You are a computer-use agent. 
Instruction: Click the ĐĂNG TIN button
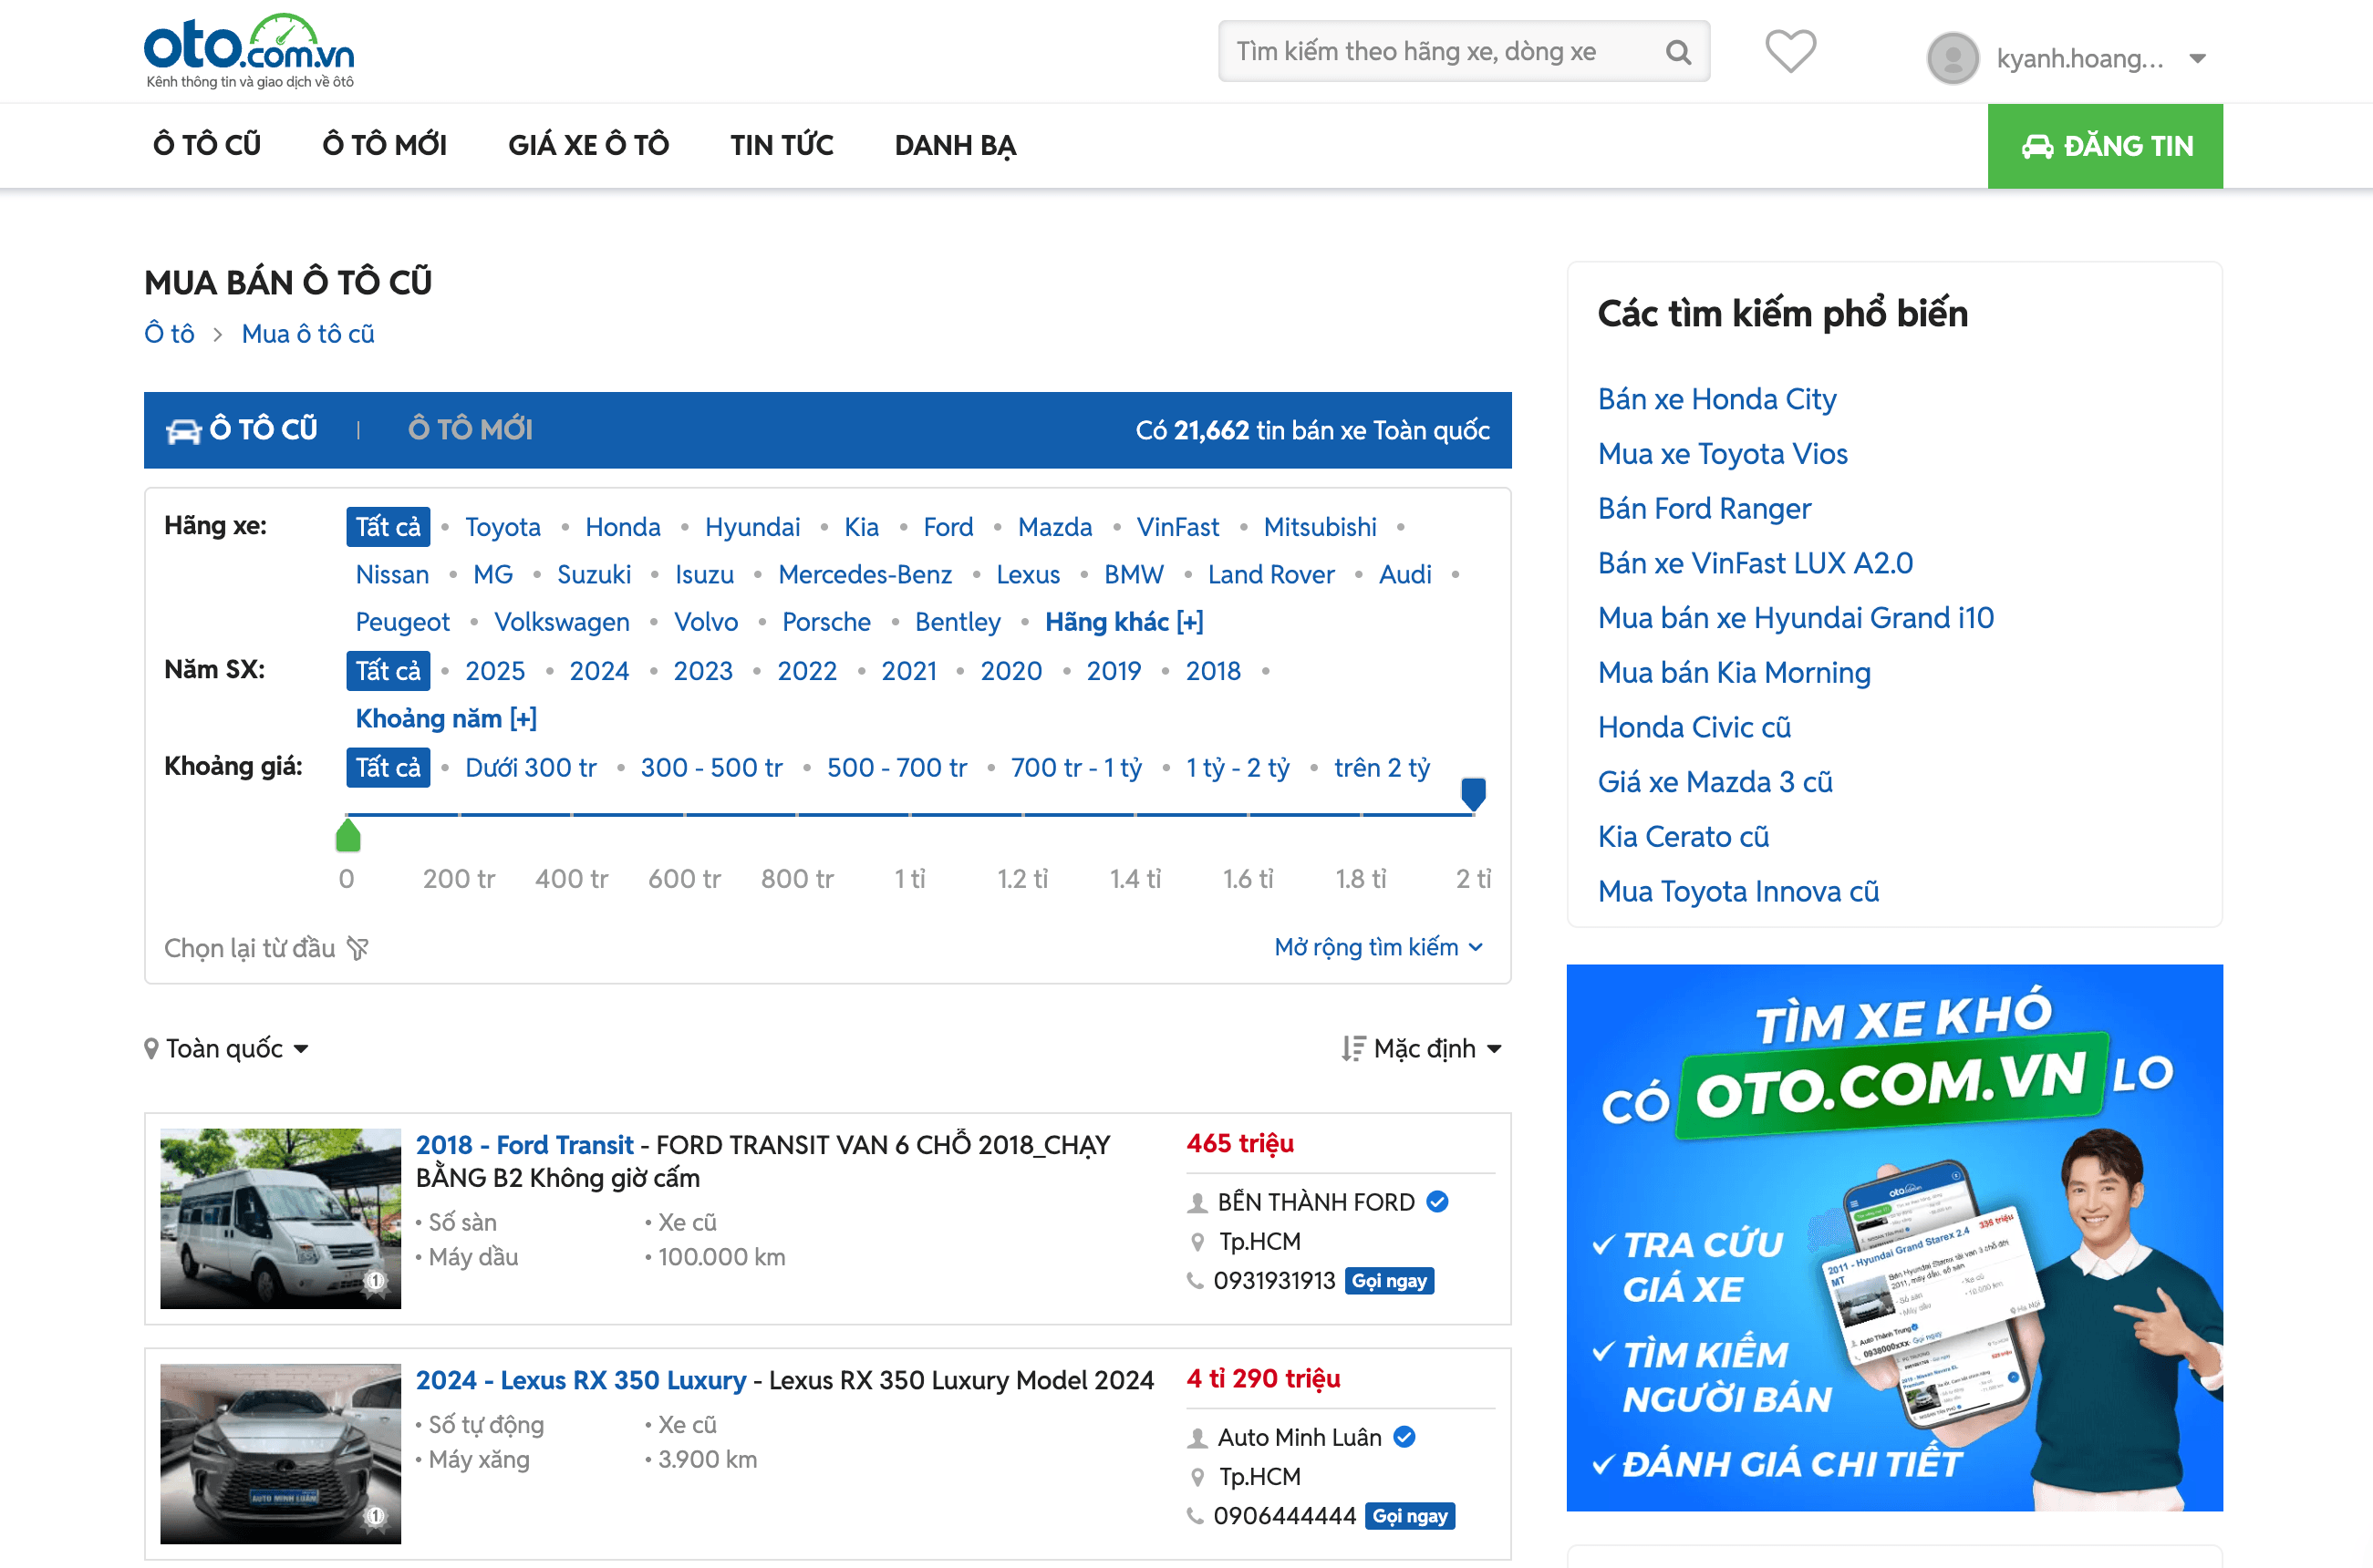point(2105,146)
